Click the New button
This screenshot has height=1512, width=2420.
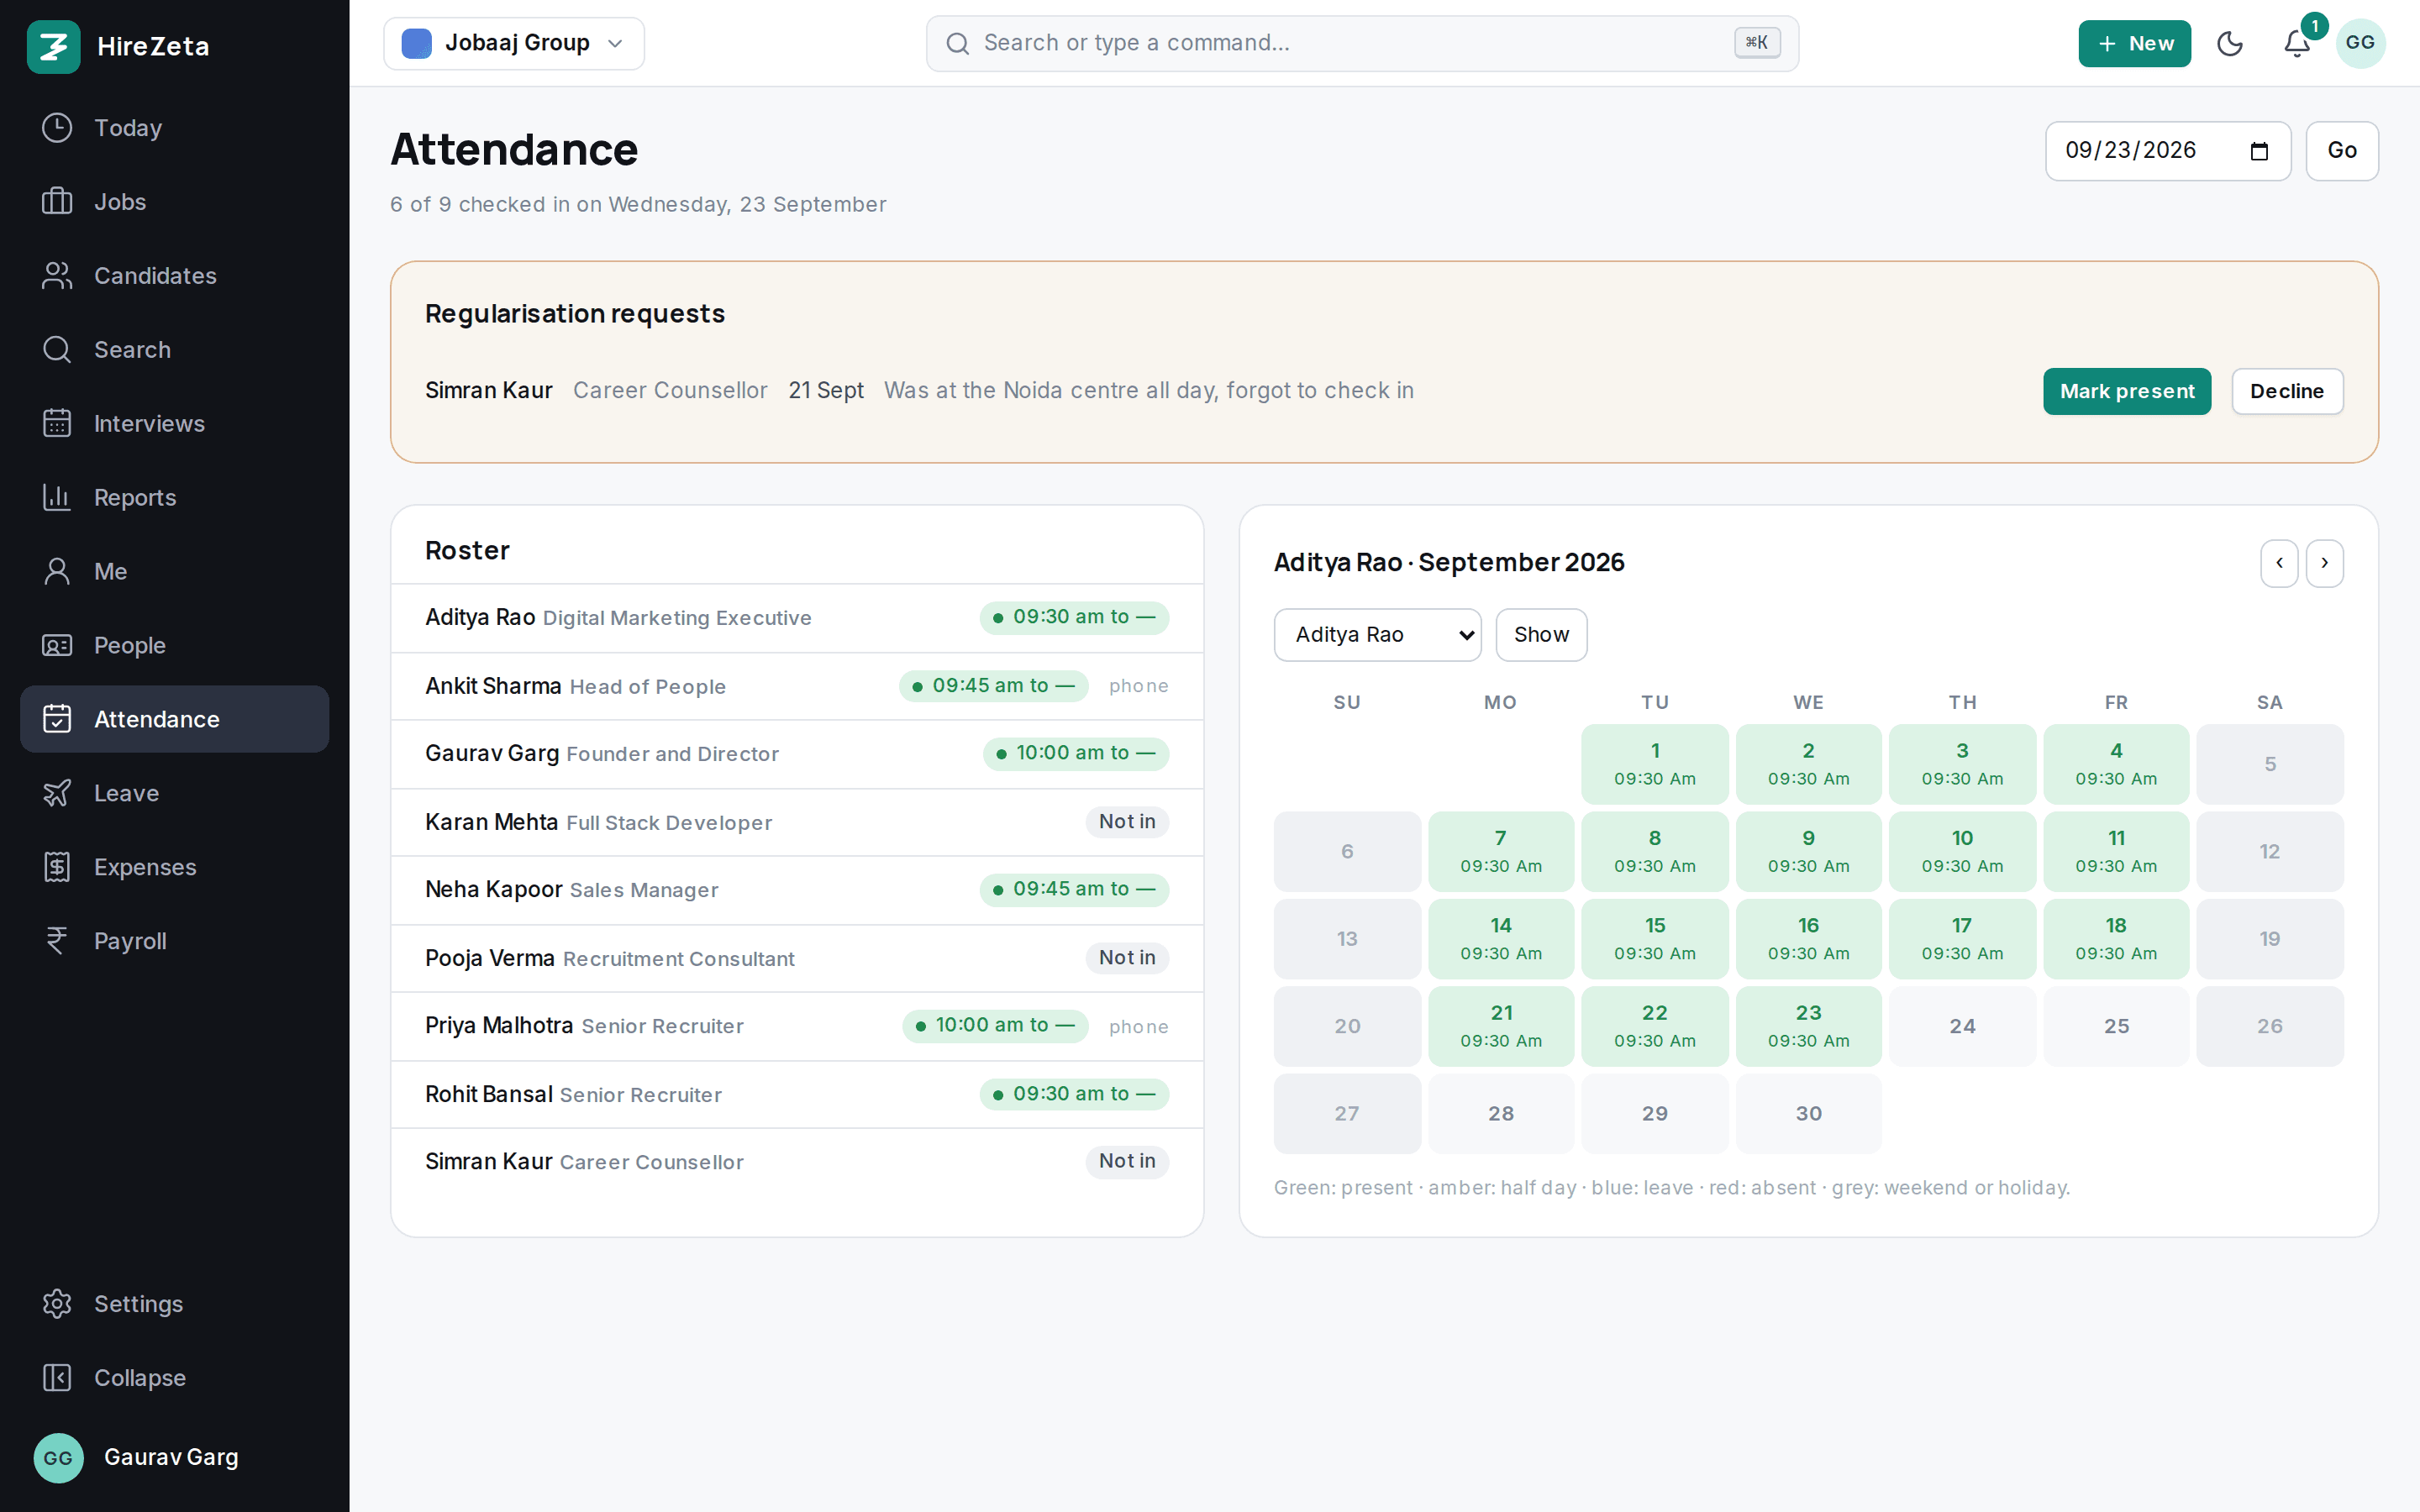pyautogui.click(x=2134, y=44)
